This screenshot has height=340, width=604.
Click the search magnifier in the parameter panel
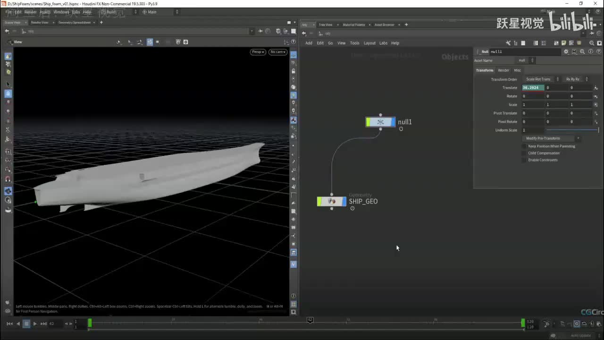(x=582, y=51)
